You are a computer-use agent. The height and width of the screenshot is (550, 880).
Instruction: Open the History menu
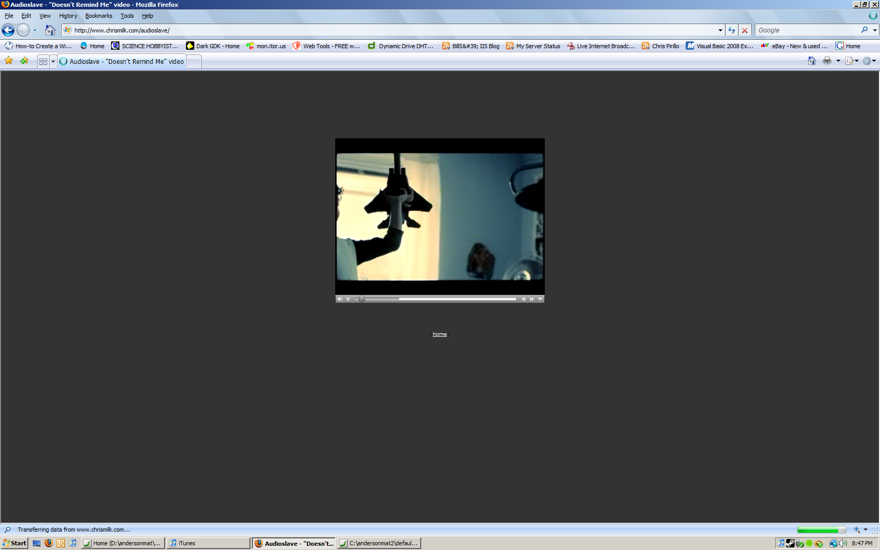tap(68, 16)
